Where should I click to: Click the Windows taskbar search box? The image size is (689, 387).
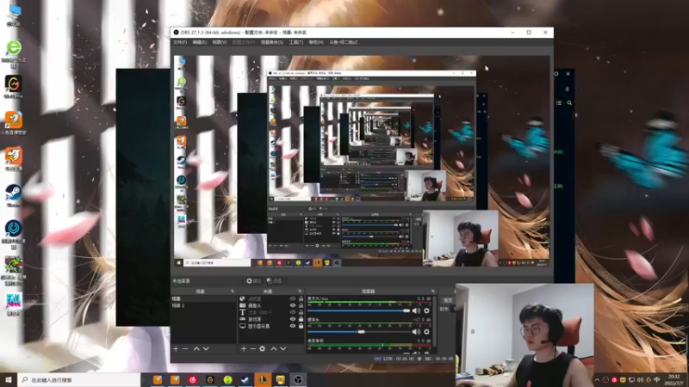78,379
